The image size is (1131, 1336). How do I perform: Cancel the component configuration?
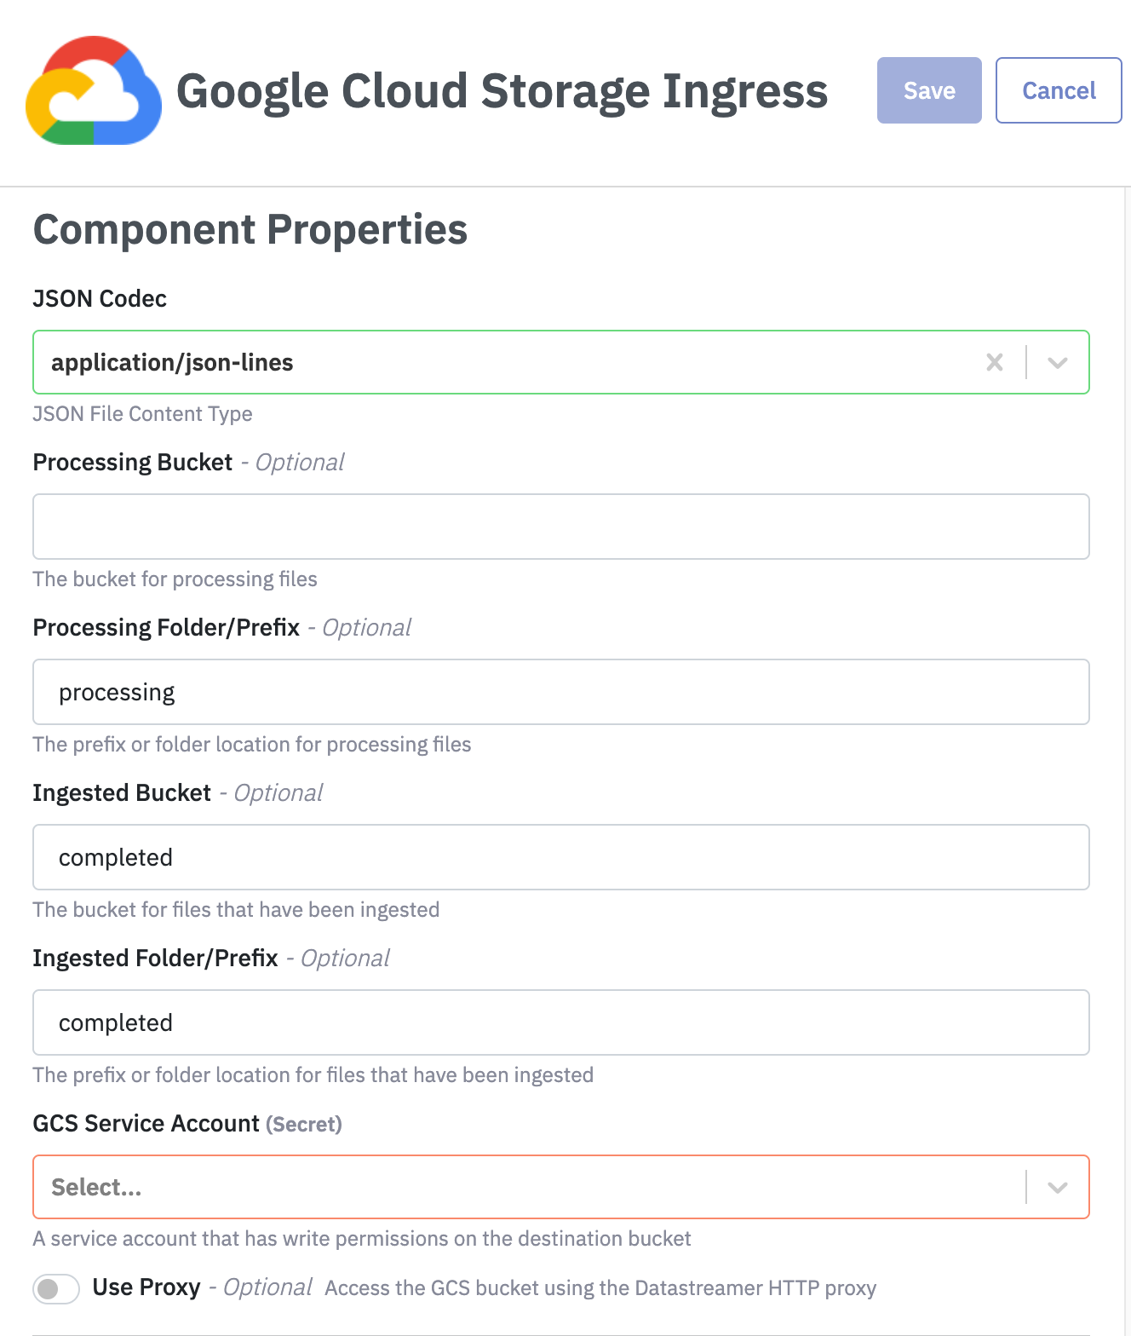[1059, 90]
